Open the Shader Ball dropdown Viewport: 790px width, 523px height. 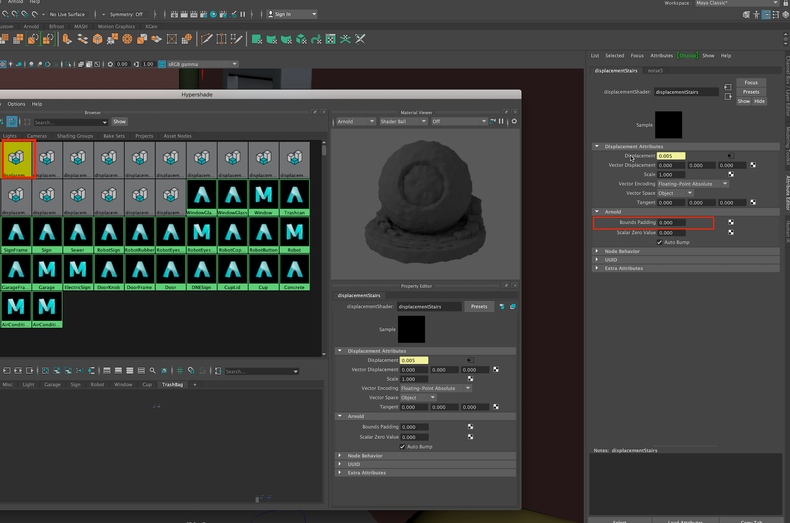tap(403, 122)
